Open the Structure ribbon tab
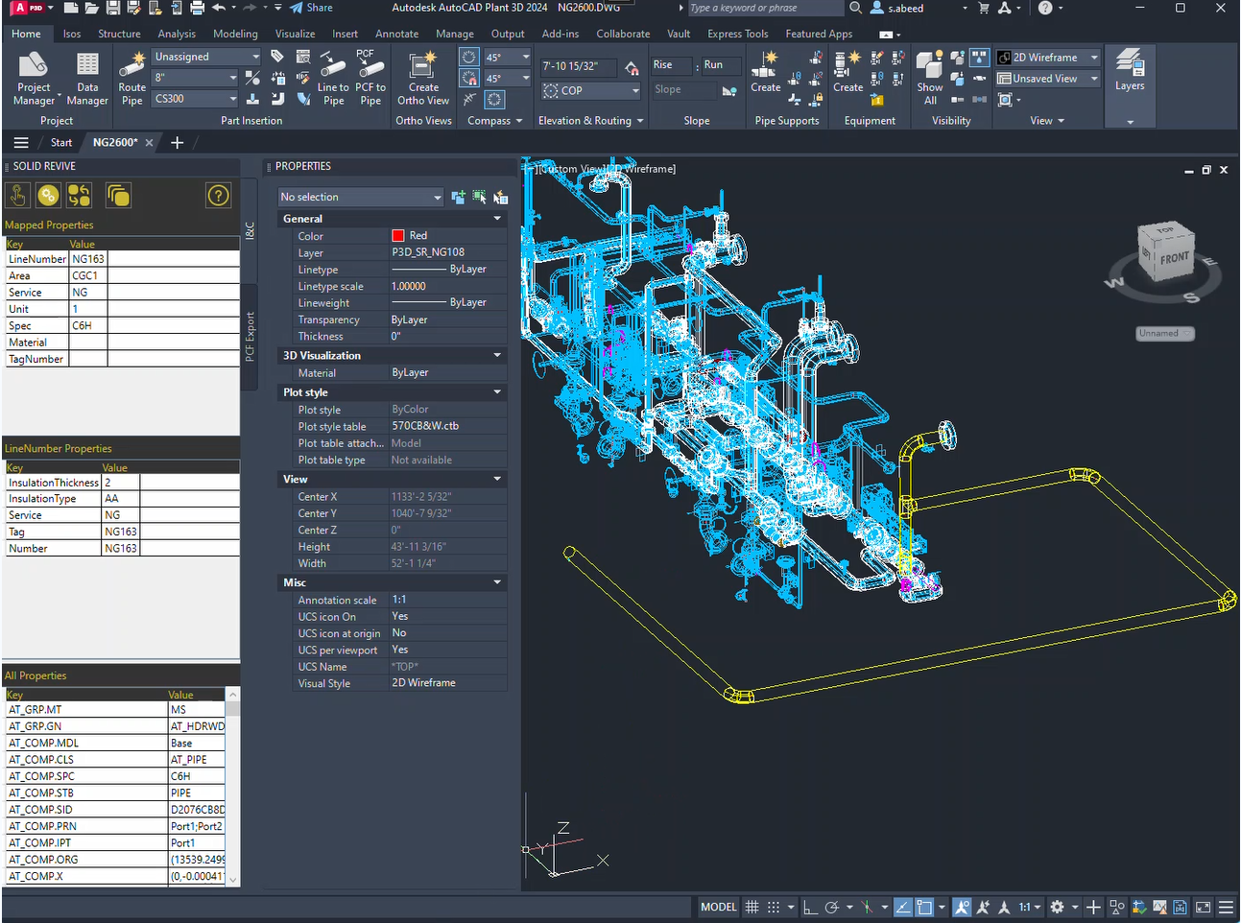 coord(119,34)
